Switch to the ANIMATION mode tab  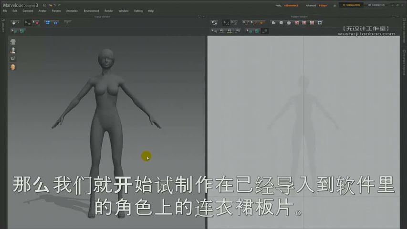[376, 5]
